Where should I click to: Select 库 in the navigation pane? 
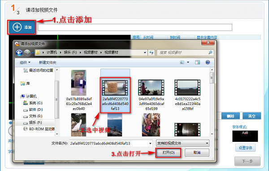coord(25,83)
